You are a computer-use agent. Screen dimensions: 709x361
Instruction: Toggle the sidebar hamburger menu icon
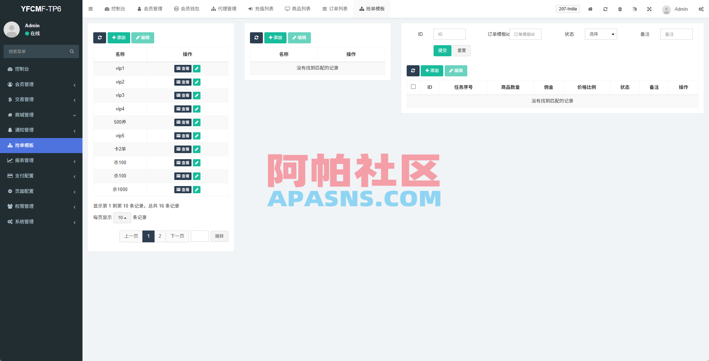91,9
